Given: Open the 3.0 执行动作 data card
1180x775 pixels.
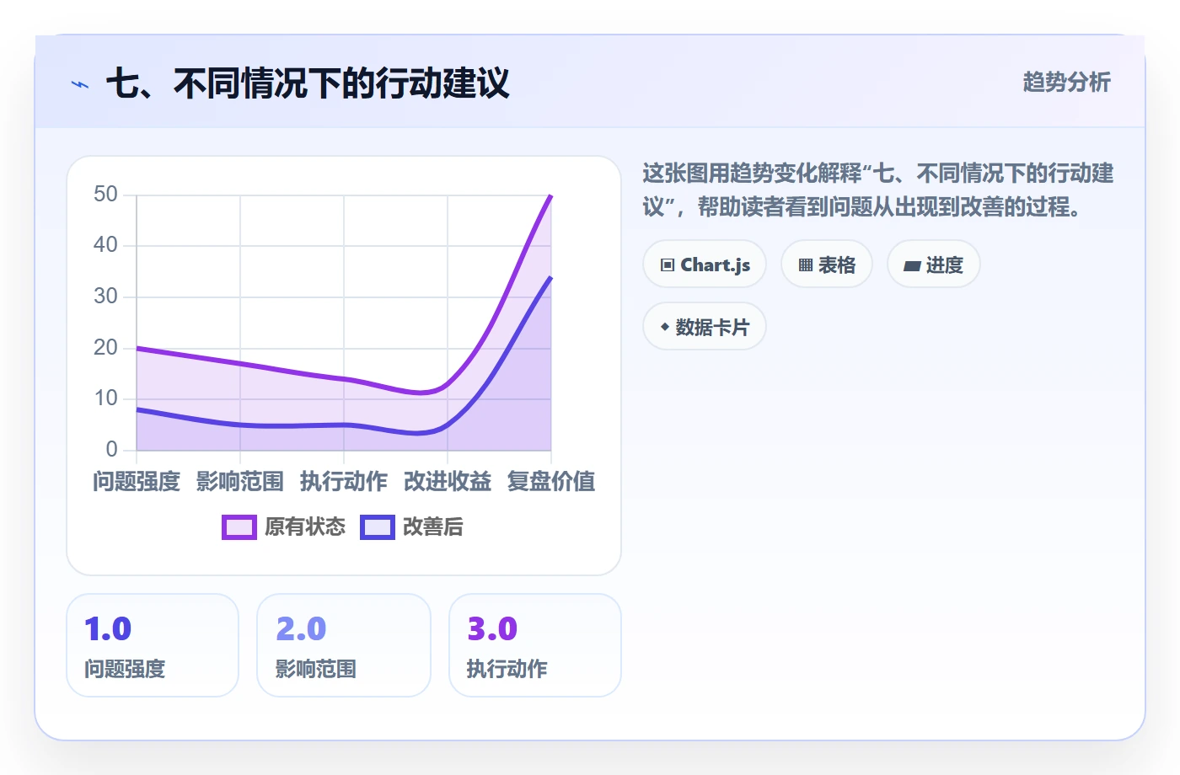Looking at the screenshot, I should 535,645.
